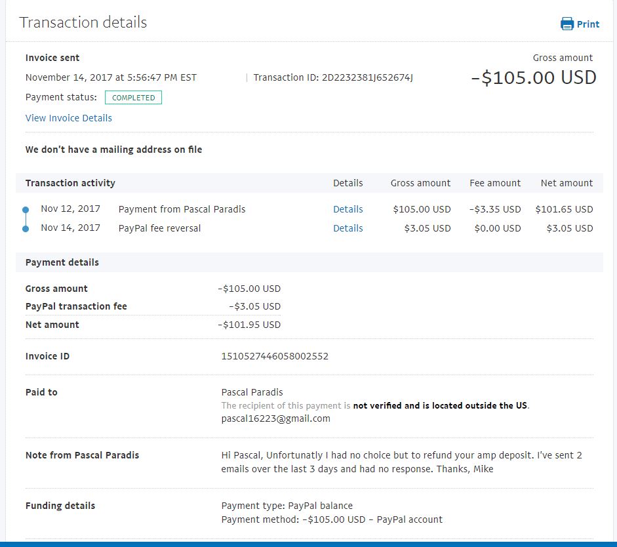This screenshot has height=547, width=617.
Task: Click the Funding details label
Action: (x=60, y=506)
